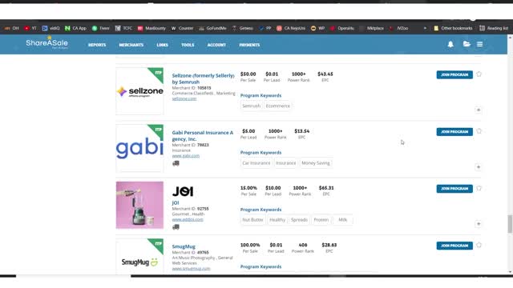Visit the www.addjoi.com website link
Image resolution: width=513 pixels, height=288 pixels.
pos(188,219)
